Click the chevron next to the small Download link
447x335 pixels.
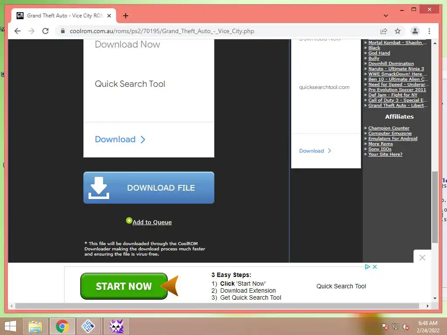click(330, 150)
